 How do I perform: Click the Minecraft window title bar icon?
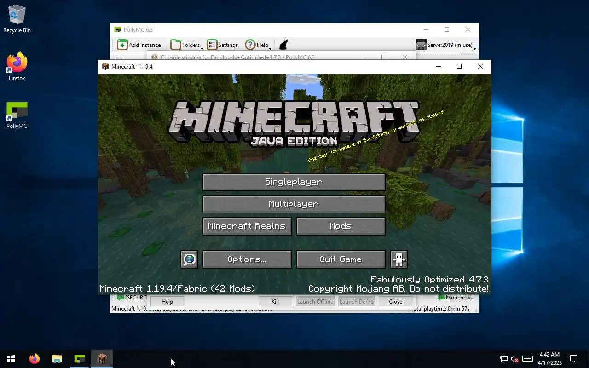coord(105,66)
